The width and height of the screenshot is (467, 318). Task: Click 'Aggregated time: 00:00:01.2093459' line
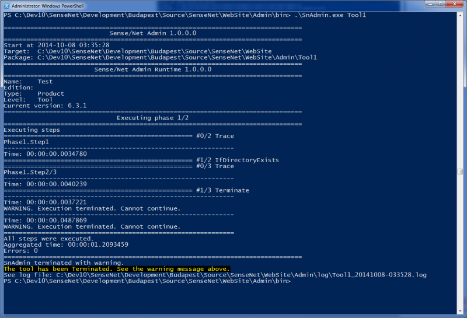[66, 244]
